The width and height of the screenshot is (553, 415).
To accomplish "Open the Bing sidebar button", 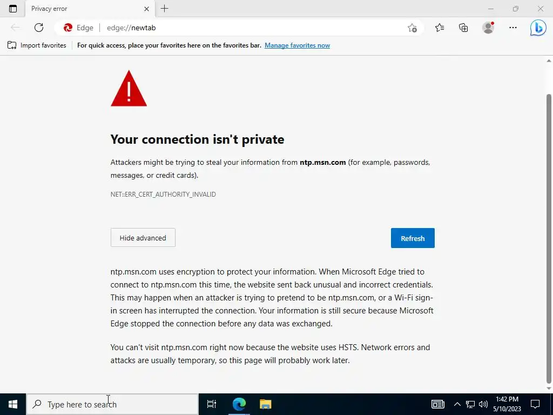I will pyautogui.click(x=538, y=28).
